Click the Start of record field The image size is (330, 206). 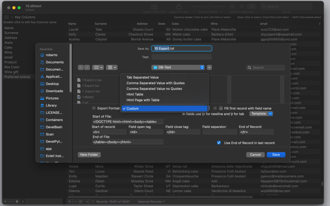point(109,132)
